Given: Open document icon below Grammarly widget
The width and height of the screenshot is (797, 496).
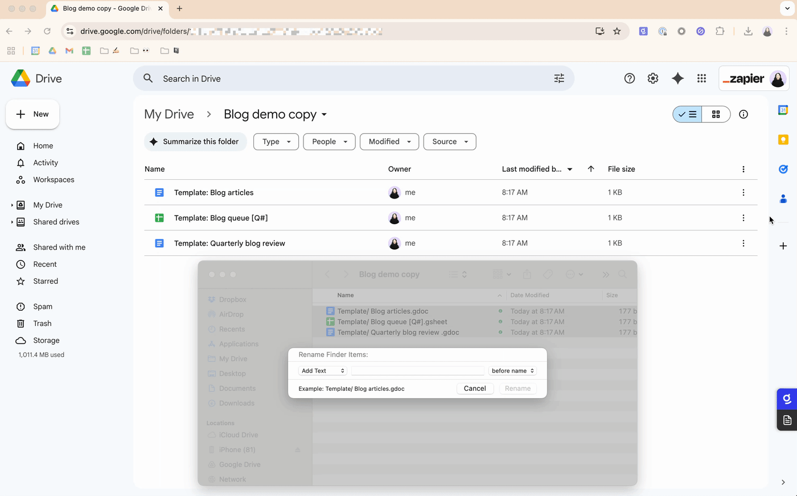Looking at the screenshot, I should pos(787,420).
